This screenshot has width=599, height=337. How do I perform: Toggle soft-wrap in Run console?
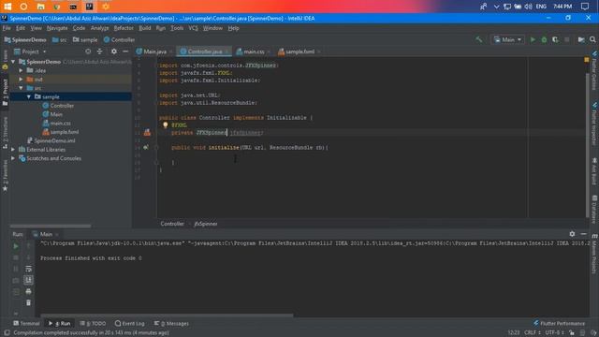click(x=28, y=269)
